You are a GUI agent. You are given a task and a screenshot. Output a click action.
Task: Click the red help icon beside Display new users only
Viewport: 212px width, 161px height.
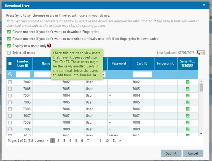click(49, 46)
